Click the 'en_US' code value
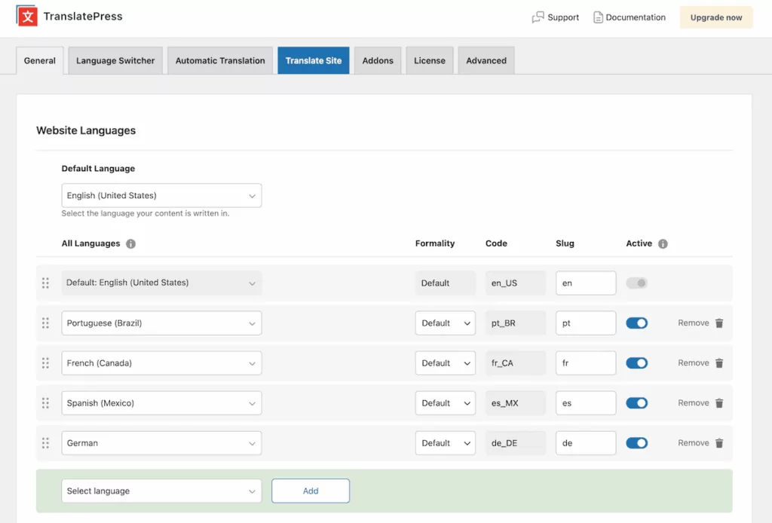This screenshot has width=772, height=523. click(516, 283)
